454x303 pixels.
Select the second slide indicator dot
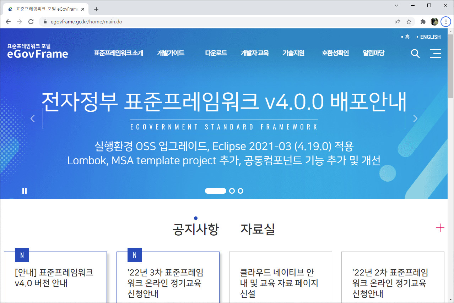point(232,191)
